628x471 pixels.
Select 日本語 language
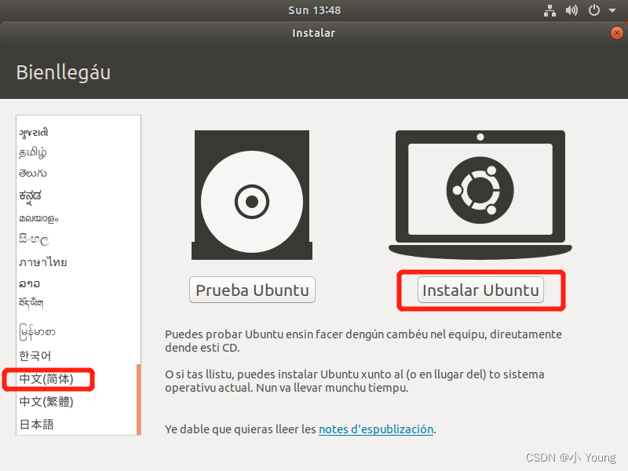pyautogui.click(x=36, y=424)
